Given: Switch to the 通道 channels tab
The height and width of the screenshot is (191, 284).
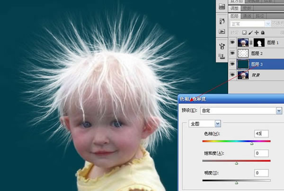Looking at the screenshot, I should point(247,16).
